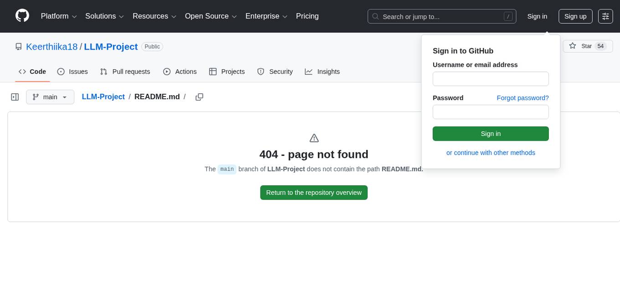Open the Pricing menu item
The image size is (620, 285).
(x=307, y=16)
